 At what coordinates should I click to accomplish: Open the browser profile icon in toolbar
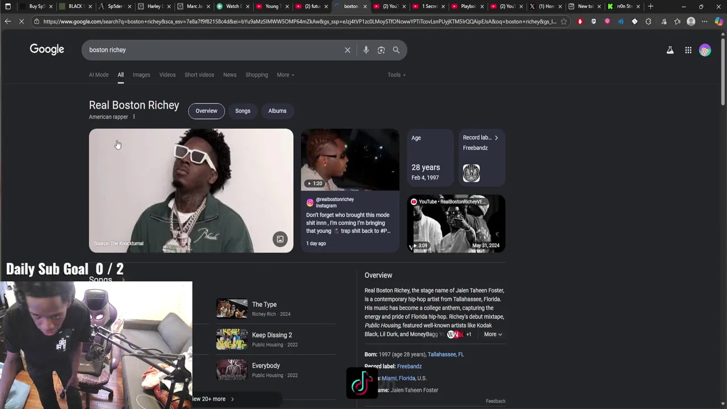[691, 22]
